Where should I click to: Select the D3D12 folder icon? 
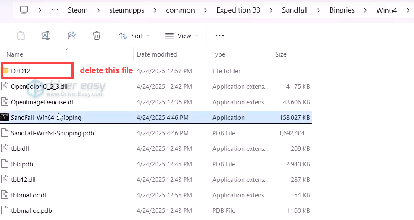(5, 71)
